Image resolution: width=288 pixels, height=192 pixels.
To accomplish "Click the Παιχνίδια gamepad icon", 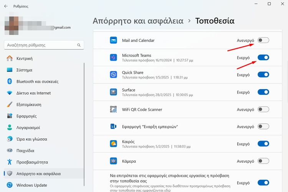I will point(10,151).
